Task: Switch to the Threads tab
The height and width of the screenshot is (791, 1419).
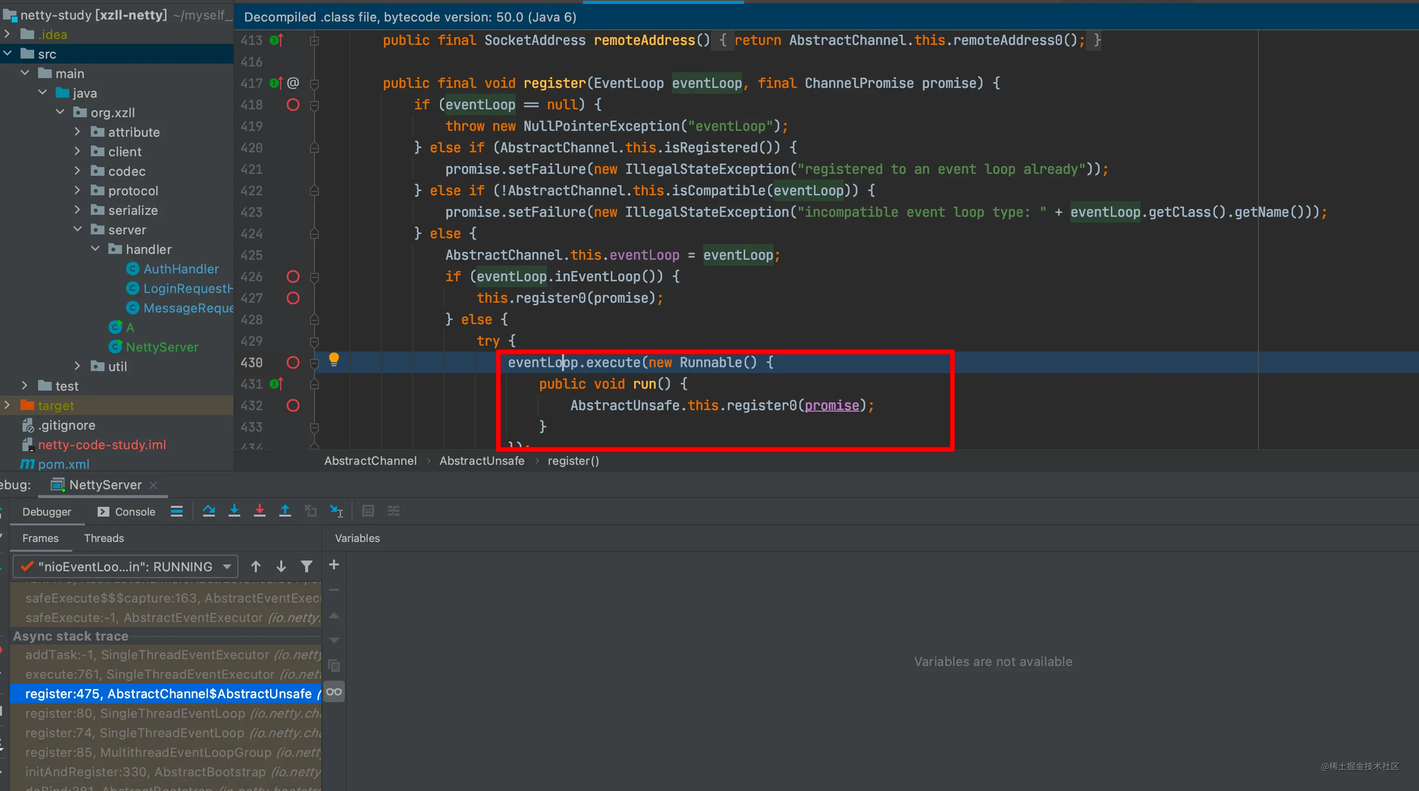Action: (104, 538)
